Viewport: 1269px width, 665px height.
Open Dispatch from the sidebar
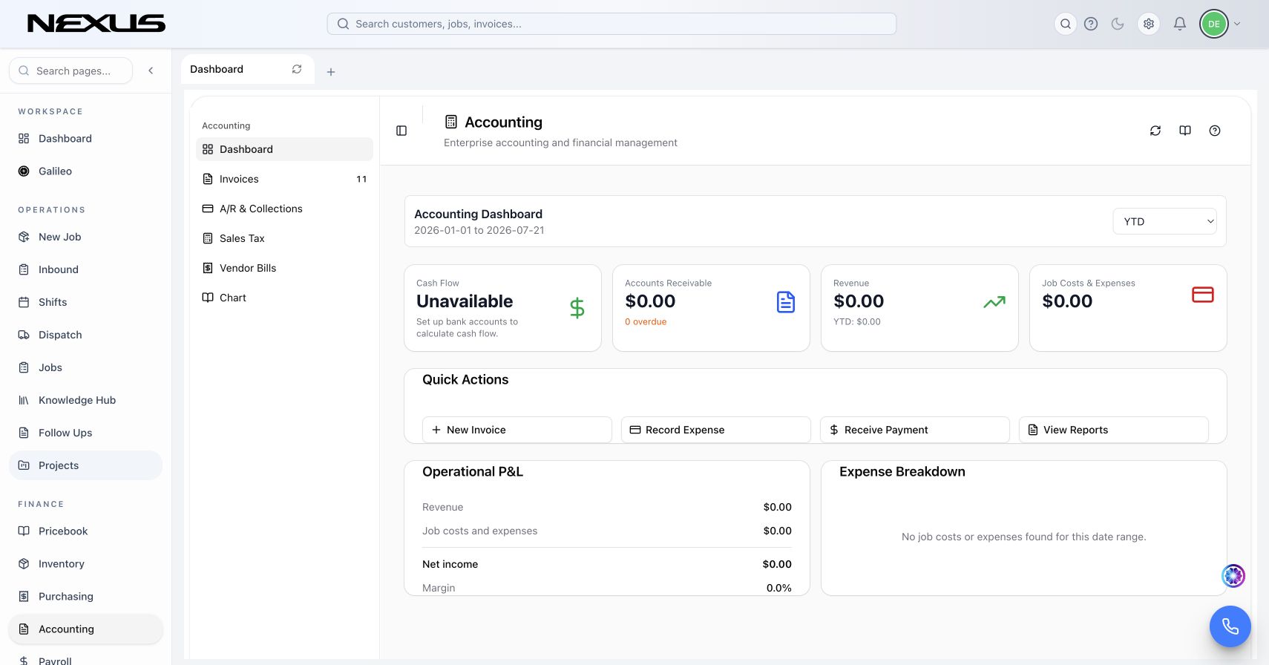coord(85,335)
